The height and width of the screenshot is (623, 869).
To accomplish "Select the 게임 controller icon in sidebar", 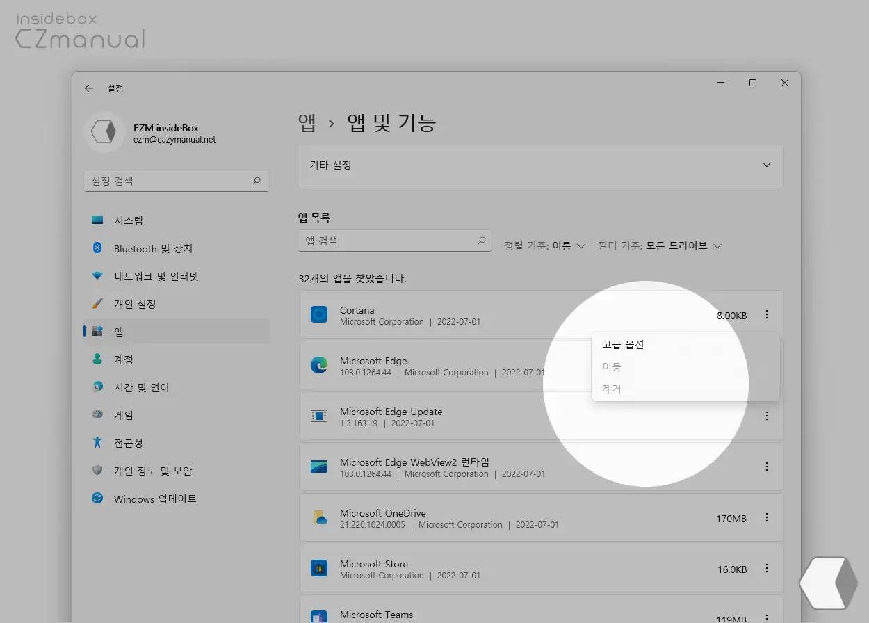I will click(x=97, y=415).
